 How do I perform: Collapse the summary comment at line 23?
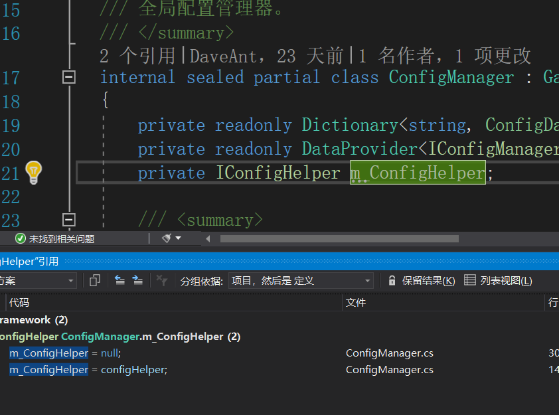[x=68, y=219]
